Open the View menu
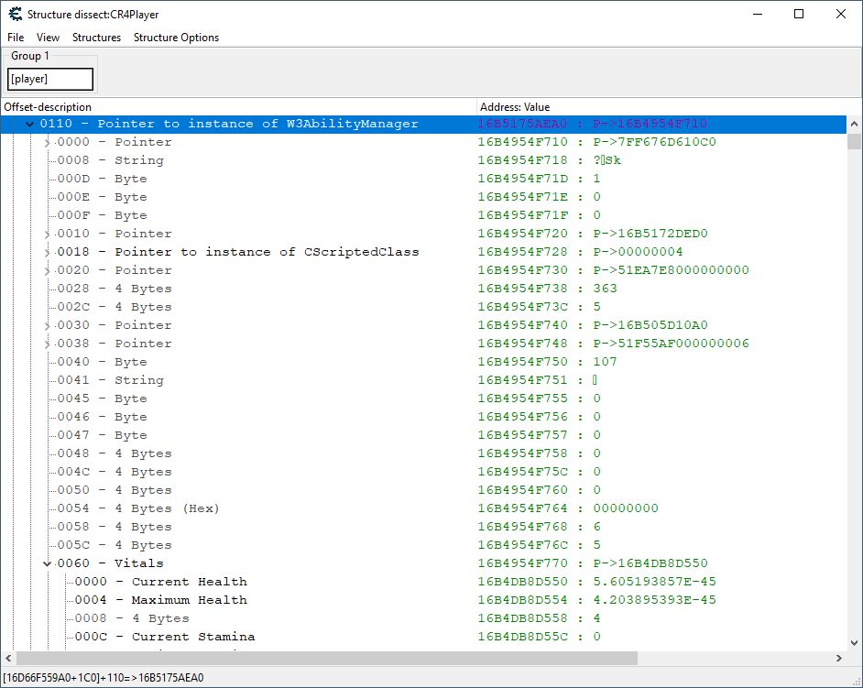863x688 pixels. tap(48, 38)
